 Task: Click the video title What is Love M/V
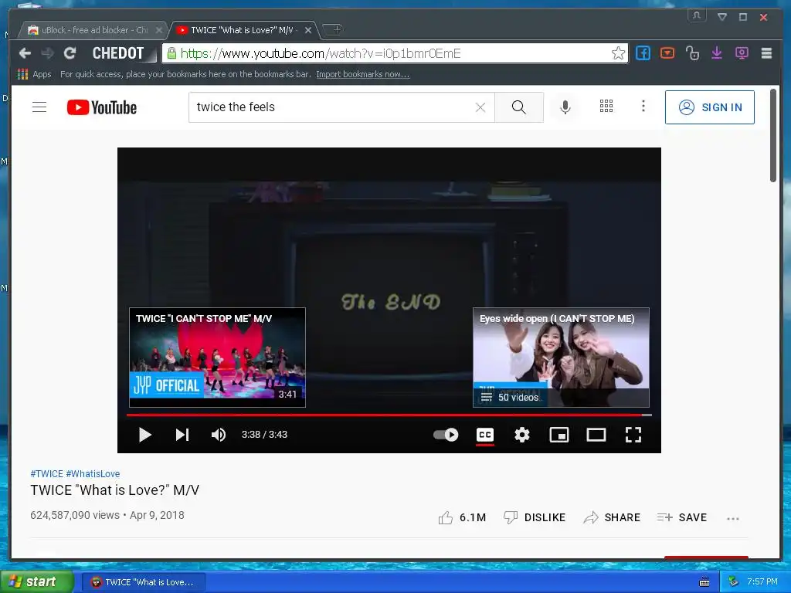115,490
